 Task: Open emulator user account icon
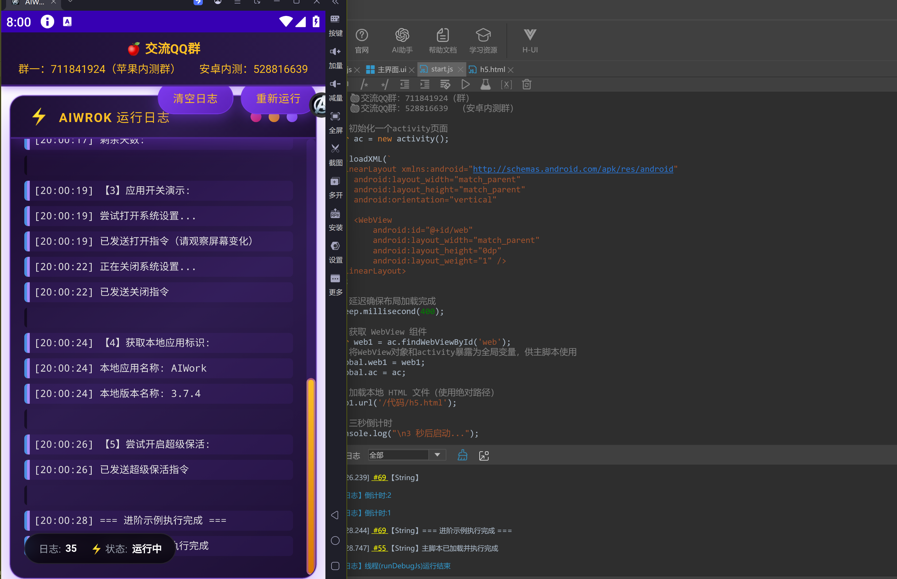coord(218,2)
